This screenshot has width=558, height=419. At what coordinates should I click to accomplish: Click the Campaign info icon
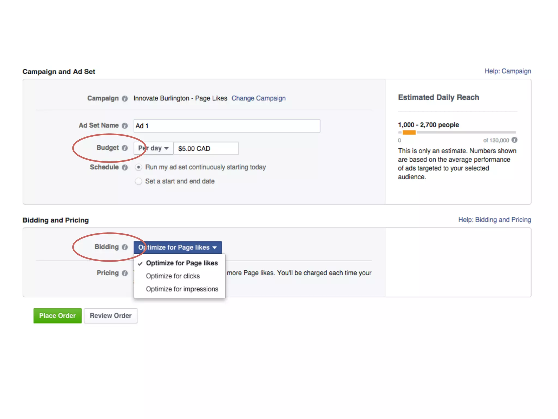pyautogui.click(x=125, y=98)
